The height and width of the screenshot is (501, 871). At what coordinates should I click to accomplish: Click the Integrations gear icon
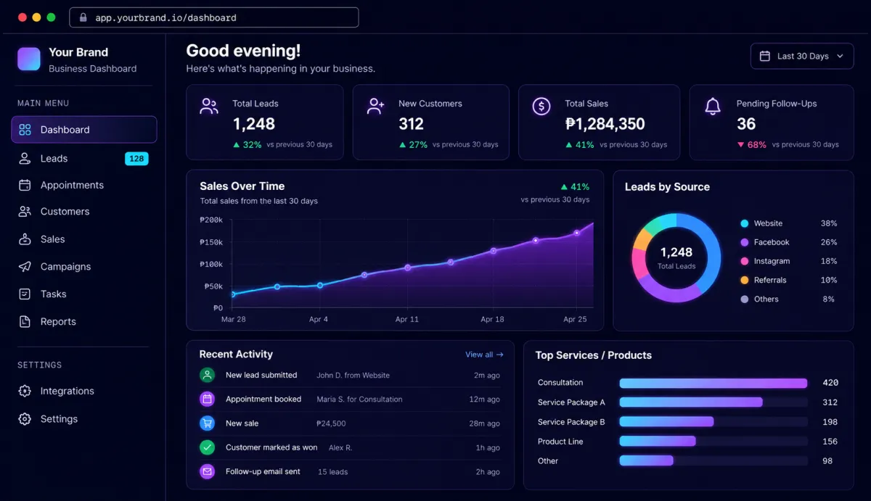(x=25, y=391)
